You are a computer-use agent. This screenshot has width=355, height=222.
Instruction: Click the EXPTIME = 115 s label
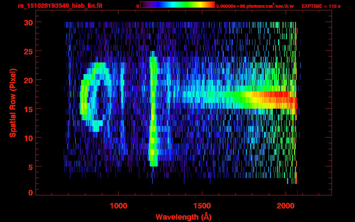(x=321, y=6)
